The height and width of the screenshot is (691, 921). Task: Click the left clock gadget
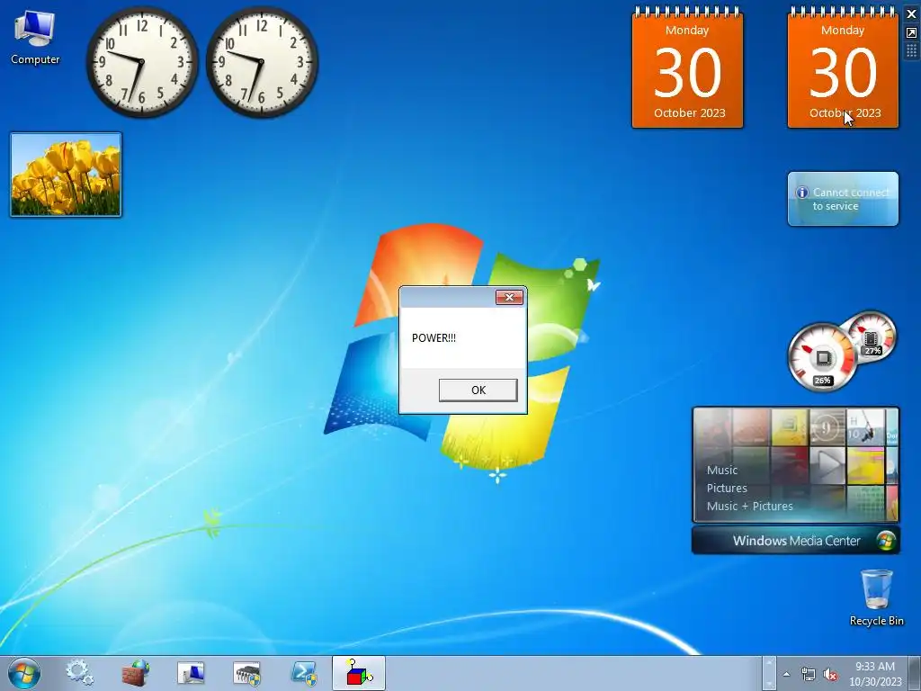141,62
